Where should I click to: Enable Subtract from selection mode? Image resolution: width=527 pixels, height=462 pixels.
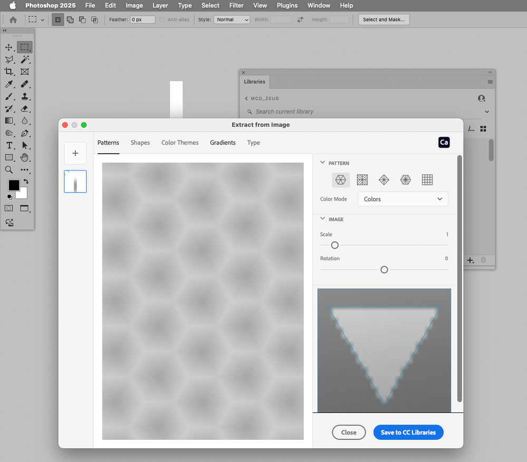point(82,20)
